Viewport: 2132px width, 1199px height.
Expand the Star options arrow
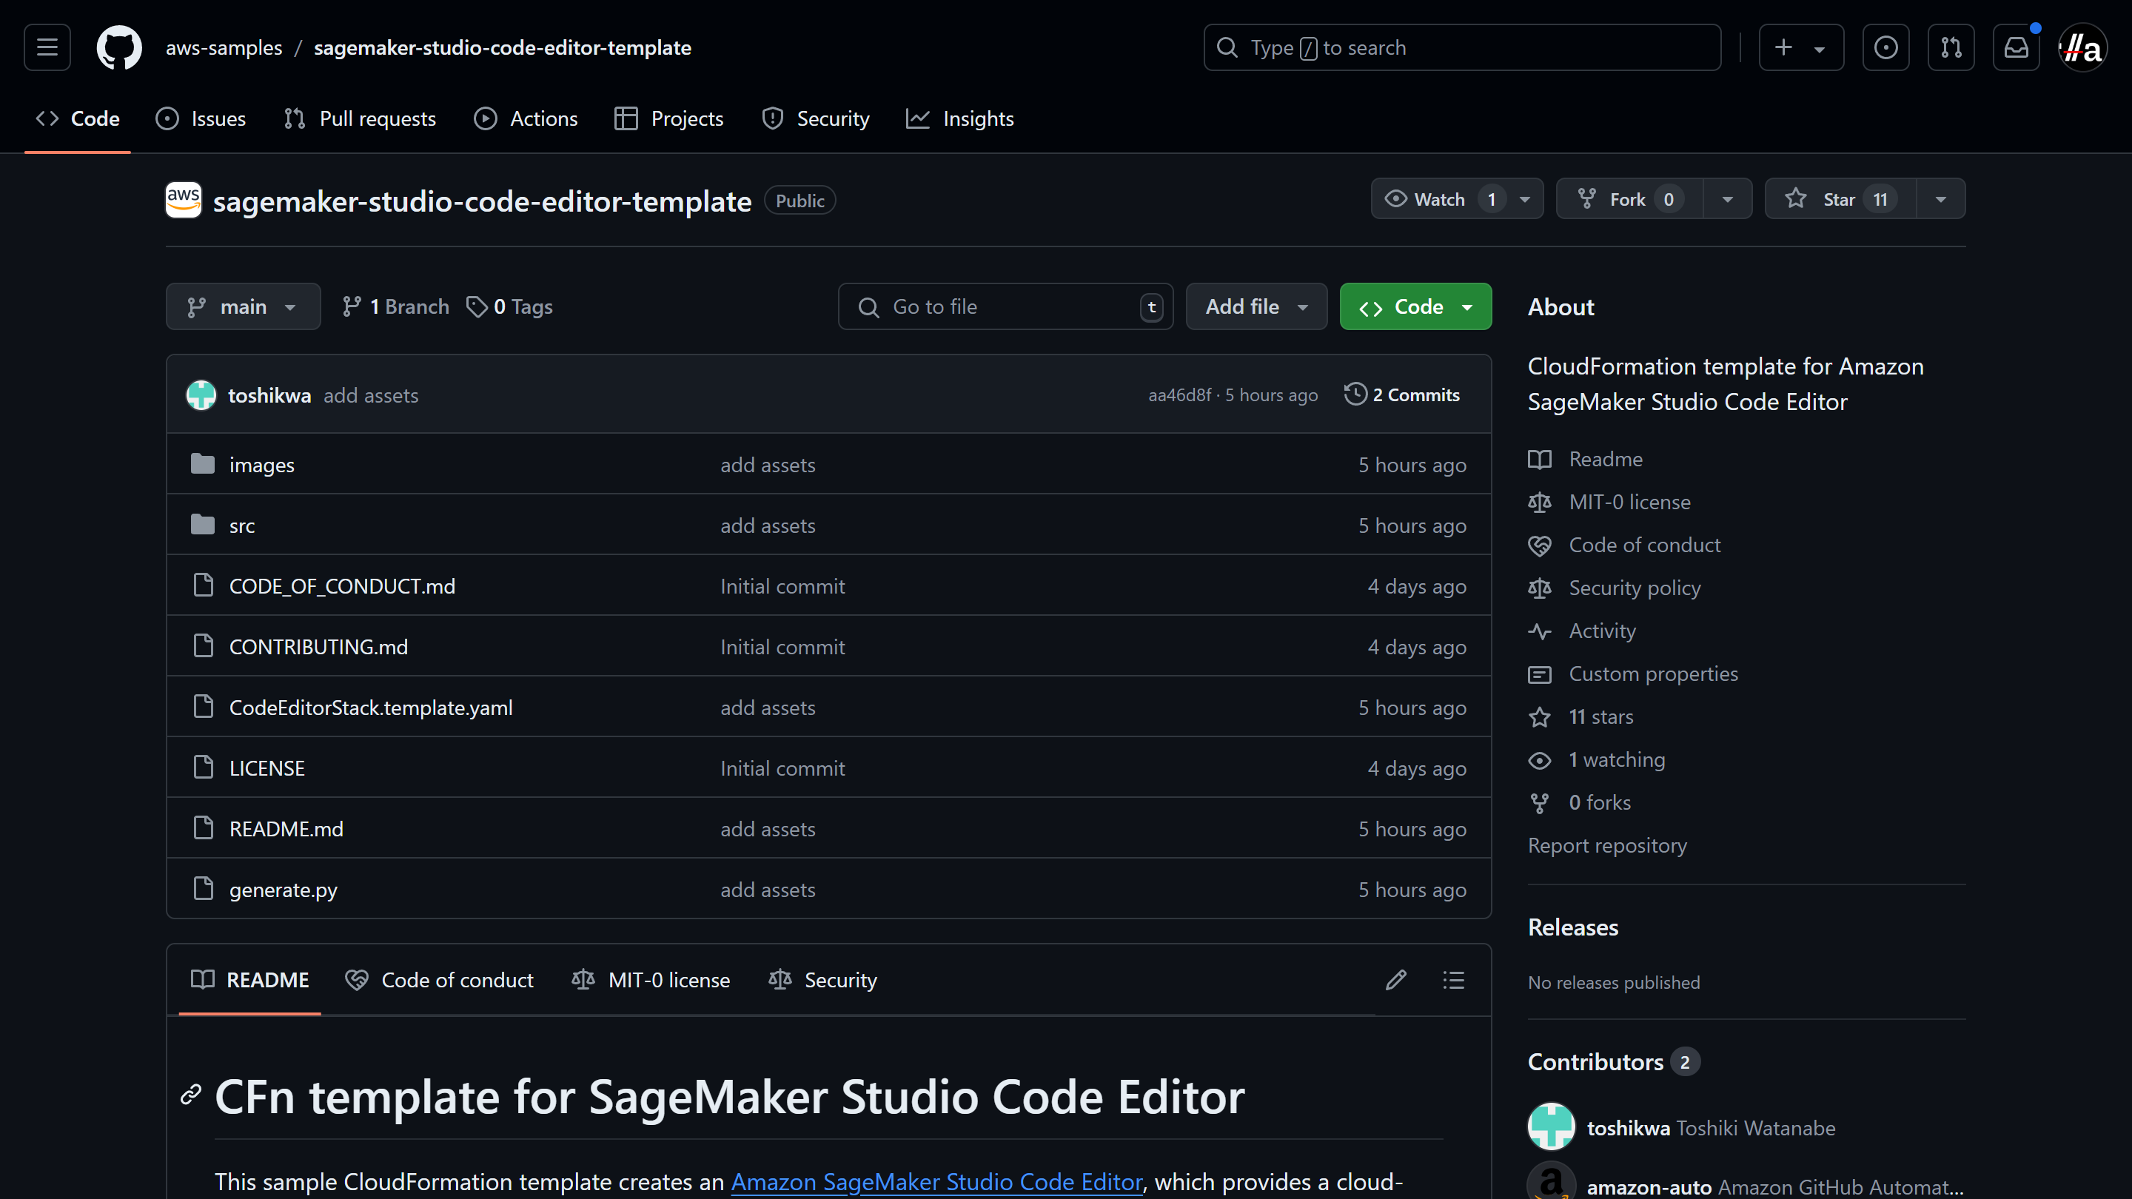click(1942, 198)
